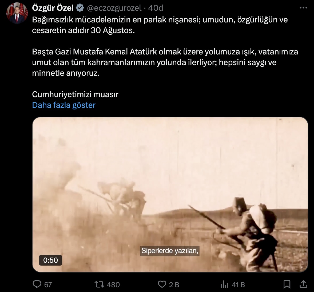Play the embedded war footage video
The width and height of the screenshot is (314, 292).
coord(170,194)
